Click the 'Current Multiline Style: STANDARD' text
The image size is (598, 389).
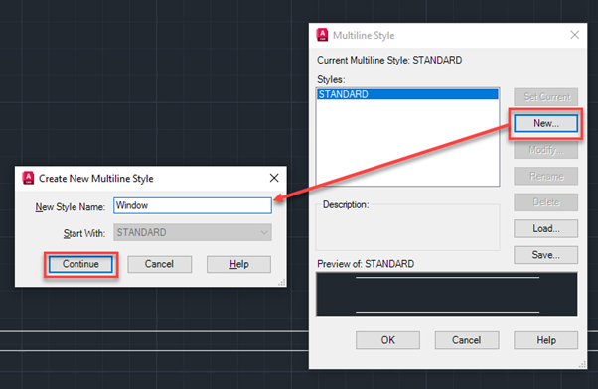point(389,61)
